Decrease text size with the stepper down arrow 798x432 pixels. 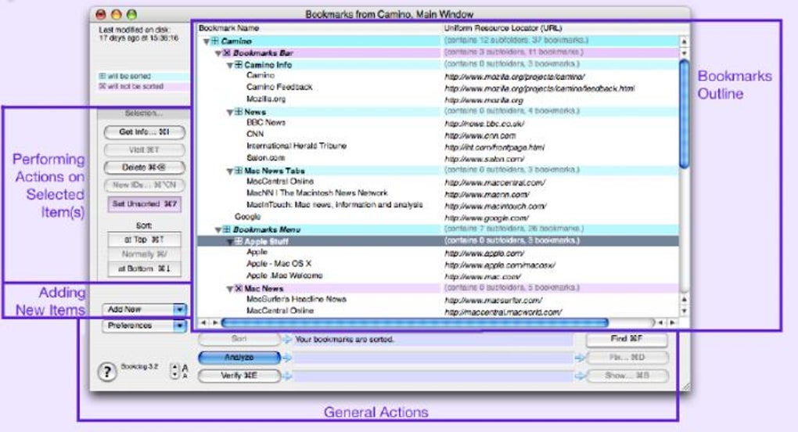175,375
